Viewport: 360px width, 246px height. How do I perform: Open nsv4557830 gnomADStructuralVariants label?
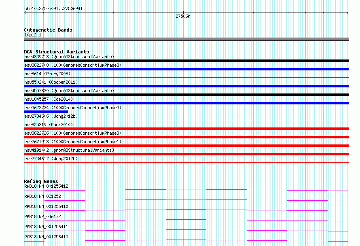69,91
